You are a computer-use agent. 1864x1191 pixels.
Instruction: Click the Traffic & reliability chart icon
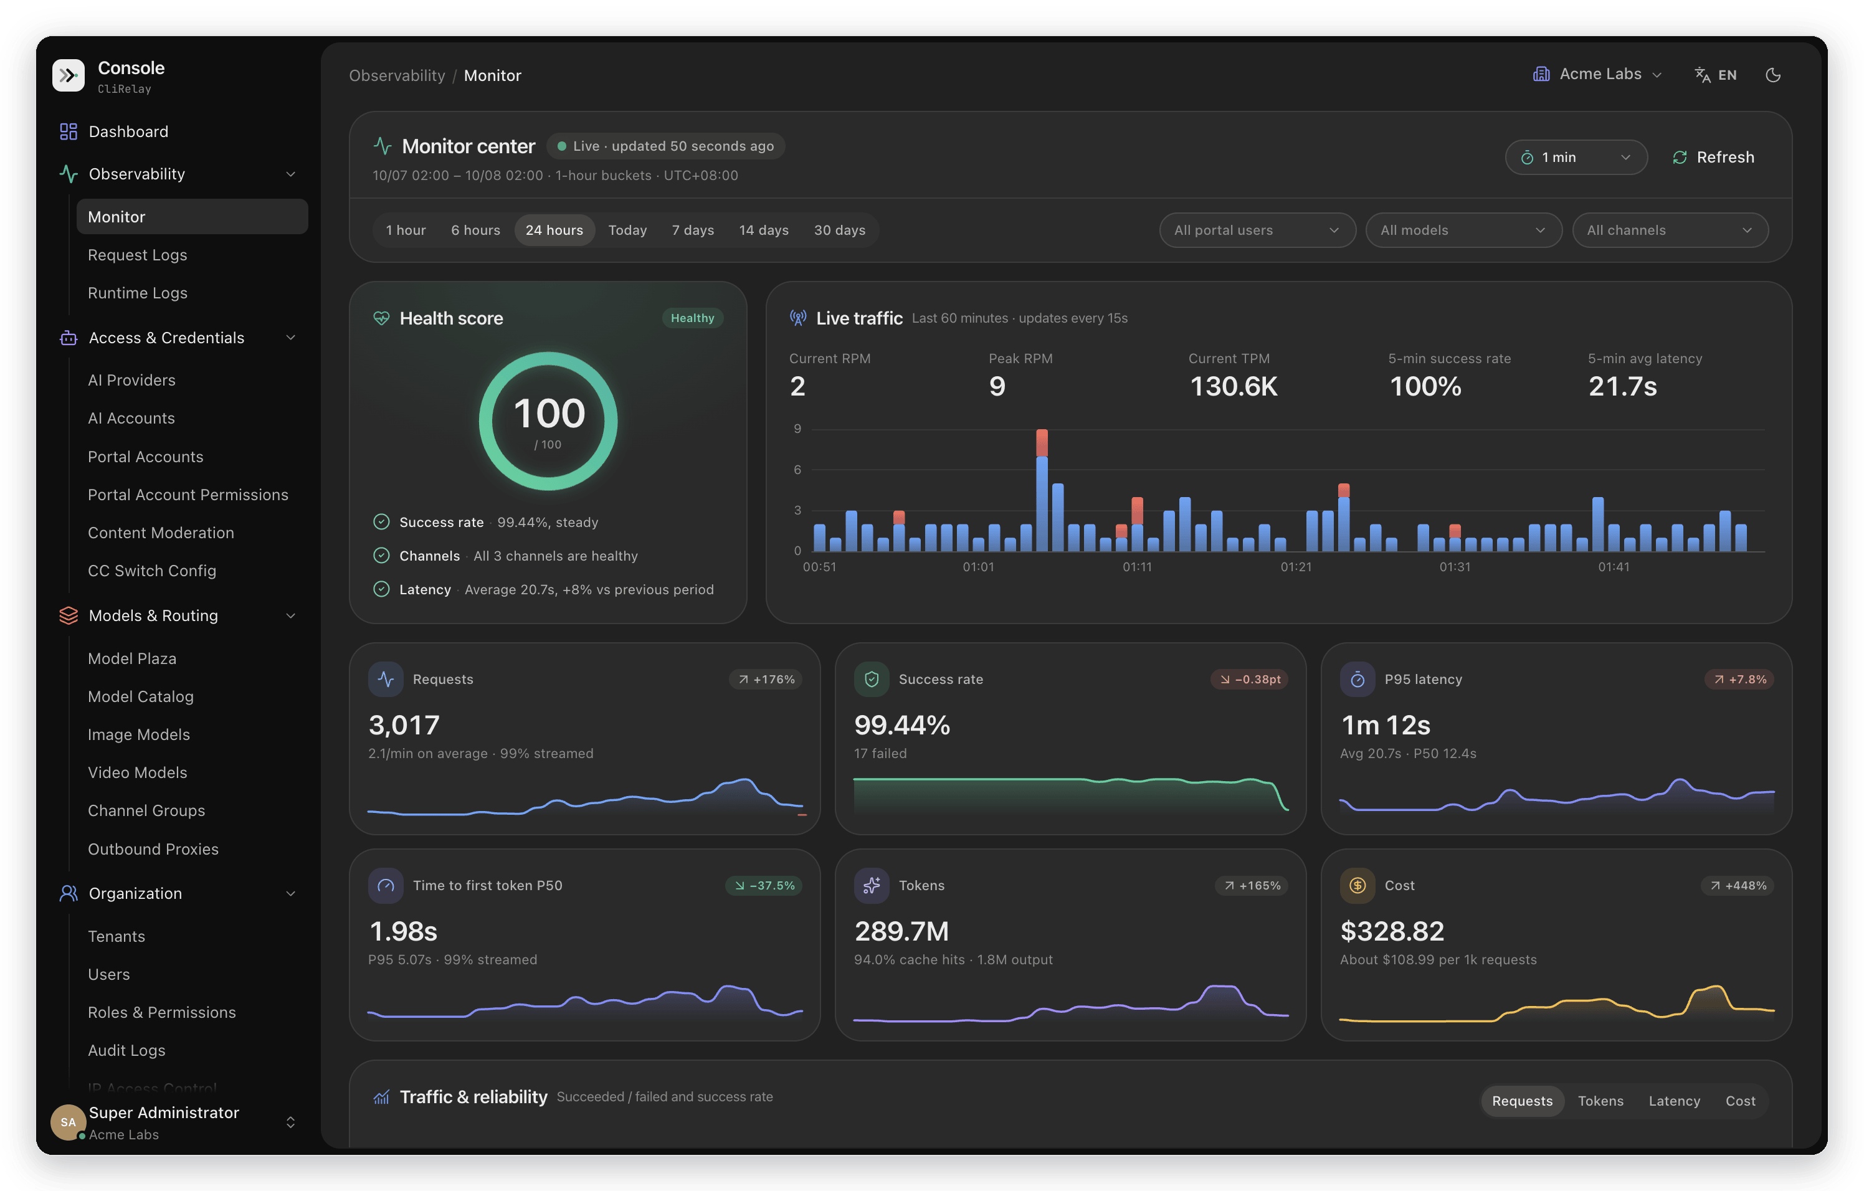382,1098
